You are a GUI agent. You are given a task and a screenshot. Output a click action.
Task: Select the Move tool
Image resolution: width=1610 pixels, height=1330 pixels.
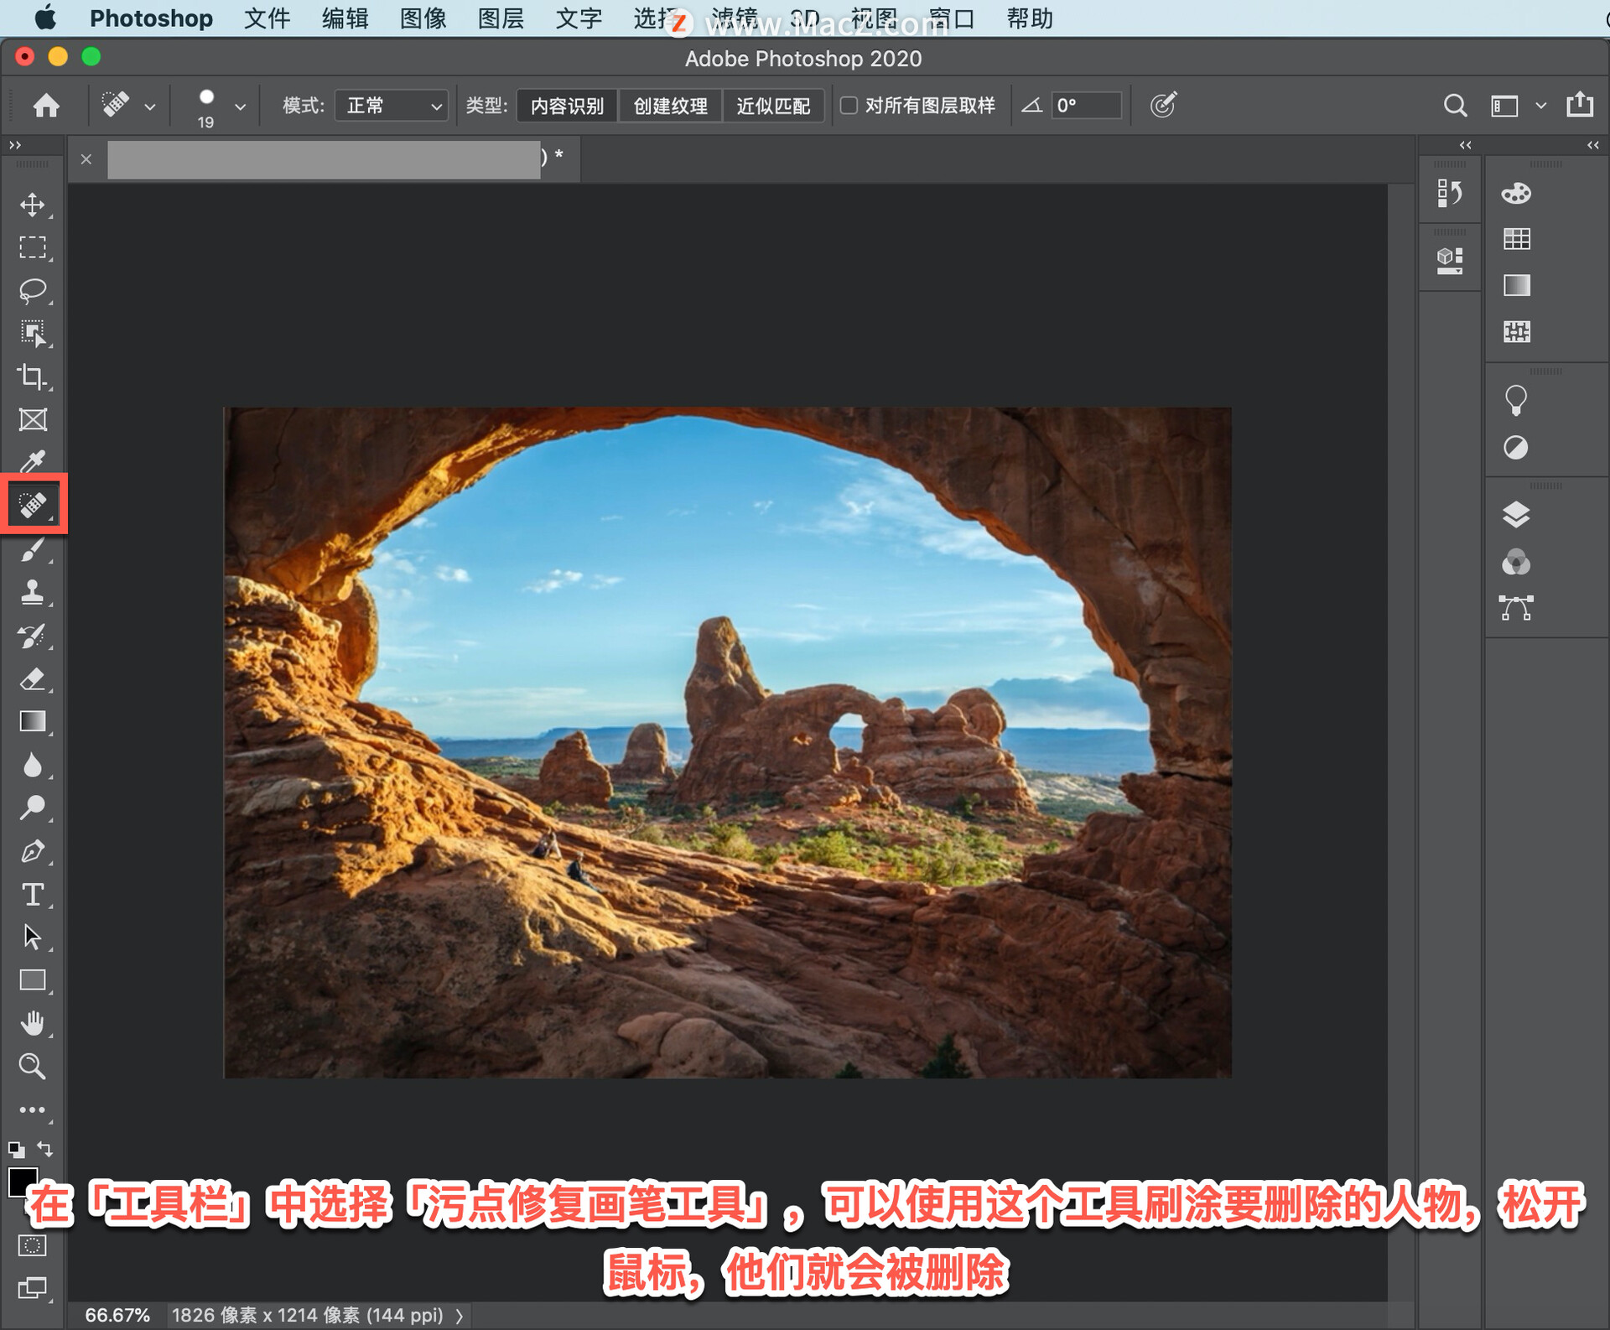[x=33, y=205]
